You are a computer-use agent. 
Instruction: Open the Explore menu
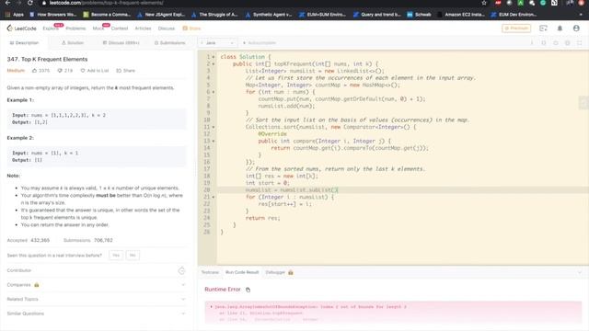pyautogui.click(x=51, y=29)
